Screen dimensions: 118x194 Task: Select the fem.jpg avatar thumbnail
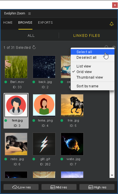[x=16, y=105]
